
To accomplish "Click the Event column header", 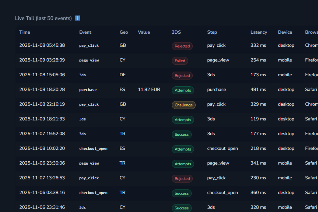I will coord(85,32).
